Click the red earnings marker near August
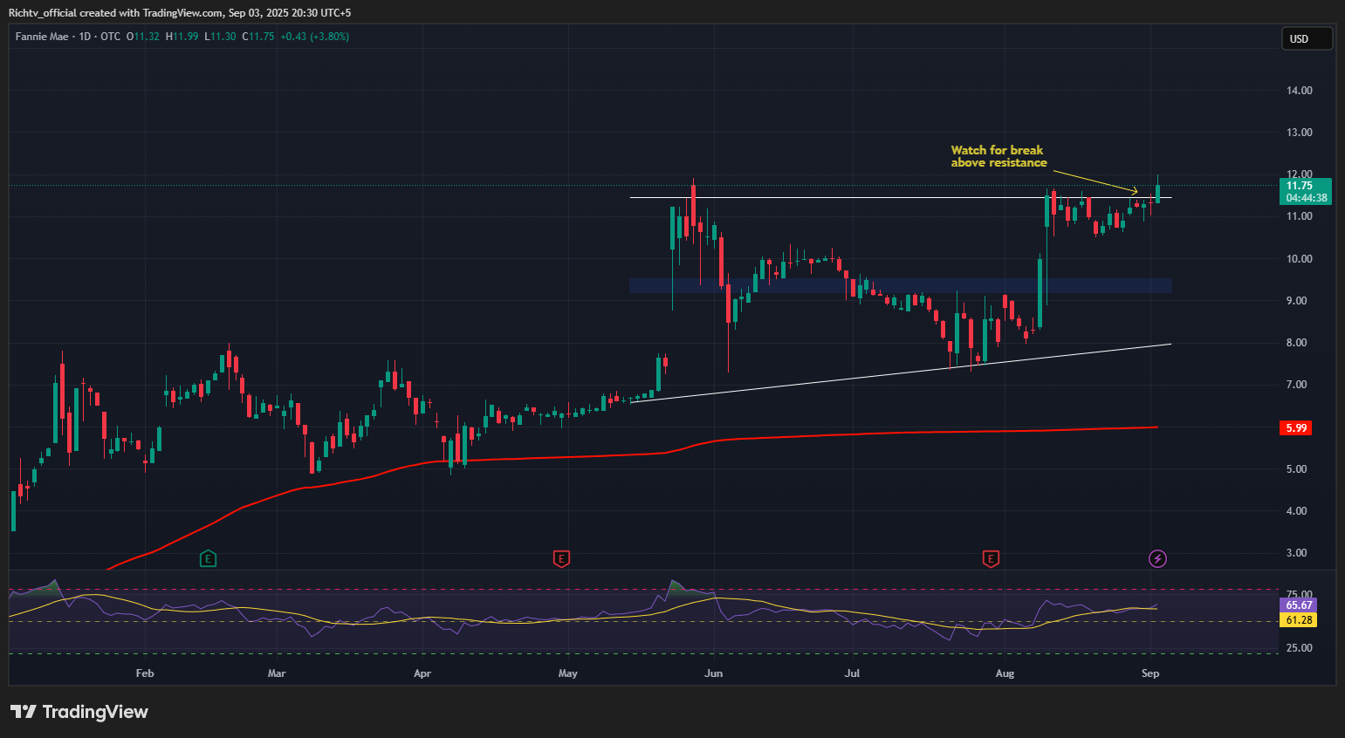1345x738 pixels. point(990,558)
